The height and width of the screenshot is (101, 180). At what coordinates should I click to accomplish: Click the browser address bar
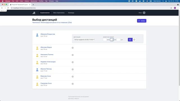coord(89,8)
